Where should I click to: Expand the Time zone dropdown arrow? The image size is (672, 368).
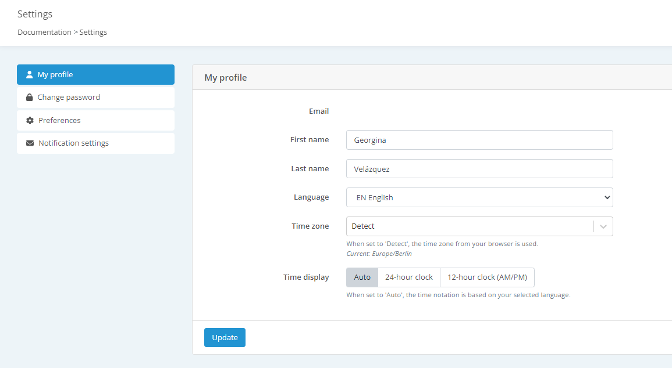(603, 226)
